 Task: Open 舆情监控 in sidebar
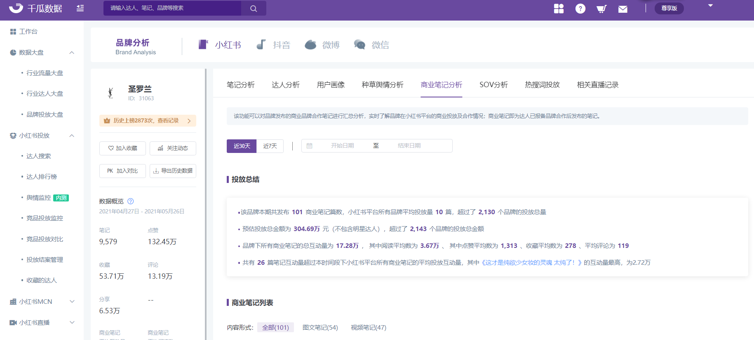pos(39,198)
